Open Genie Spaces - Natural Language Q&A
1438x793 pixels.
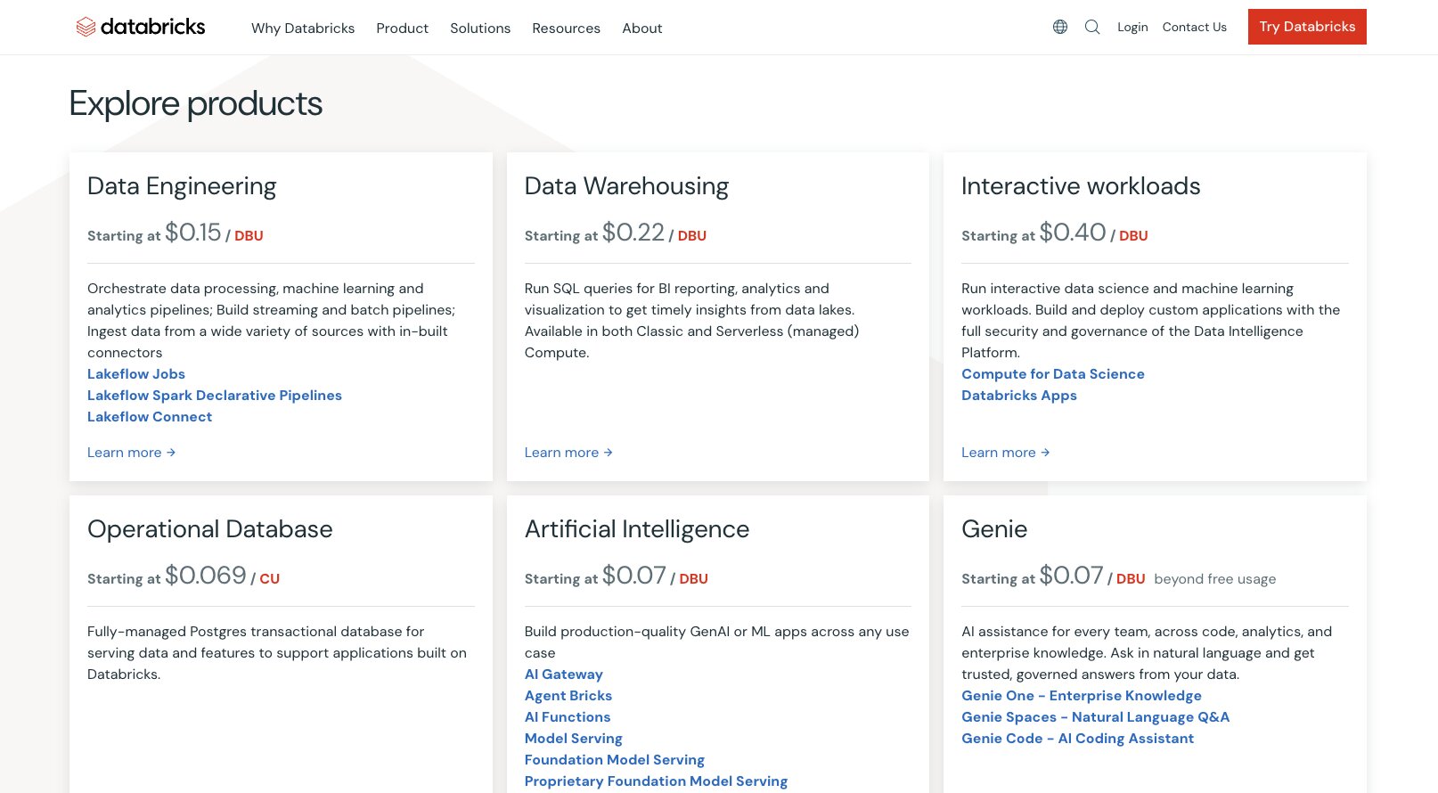pyautogui.click(x=1096, y=717)
